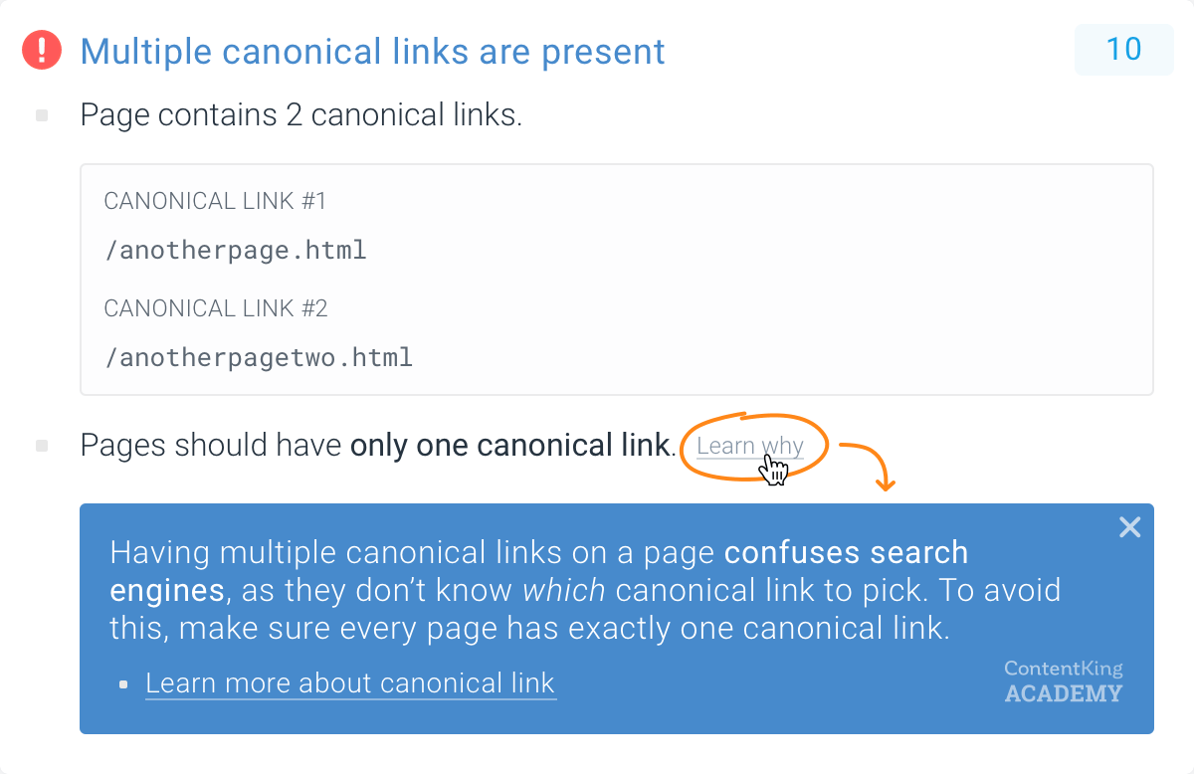Click the bullet beside 'Page contains 2 canonical links'
Screen dimensions: 1194x774
click(x=42, y=115)
